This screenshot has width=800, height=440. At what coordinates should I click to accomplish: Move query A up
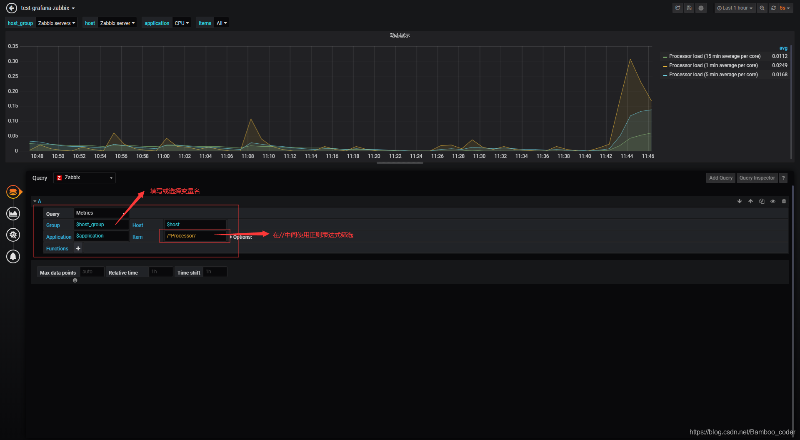coord(750,201)
